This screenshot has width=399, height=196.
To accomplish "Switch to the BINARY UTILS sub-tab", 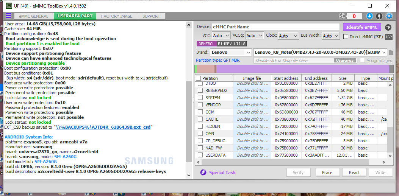I will 232,44.
